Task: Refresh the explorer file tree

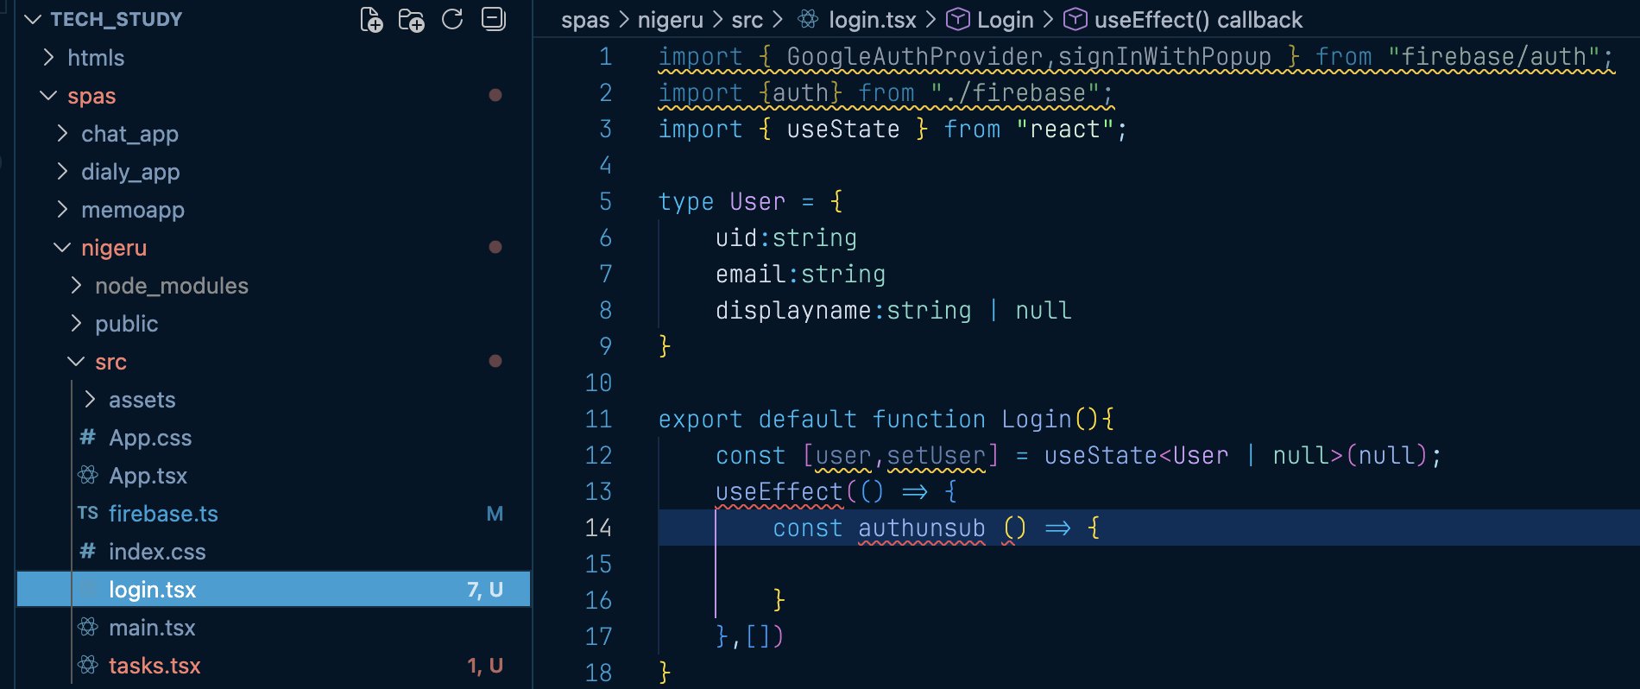Action: [x=452, y=19]
